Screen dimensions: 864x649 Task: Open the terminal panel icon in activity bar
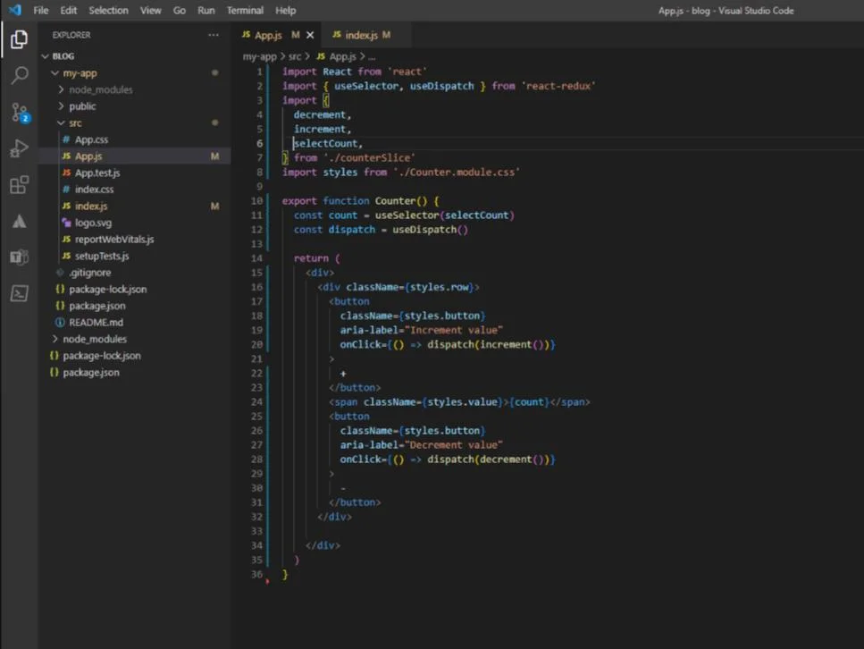point(20,293)
